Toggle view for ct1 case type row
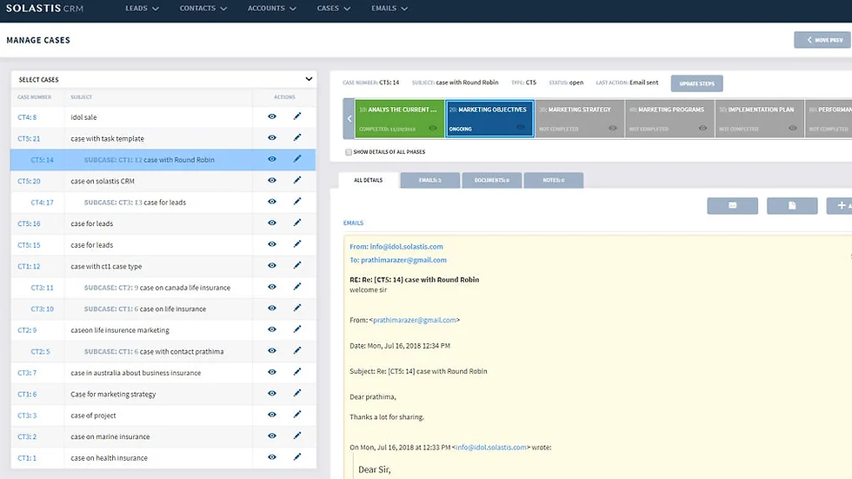 coord(272,265)
